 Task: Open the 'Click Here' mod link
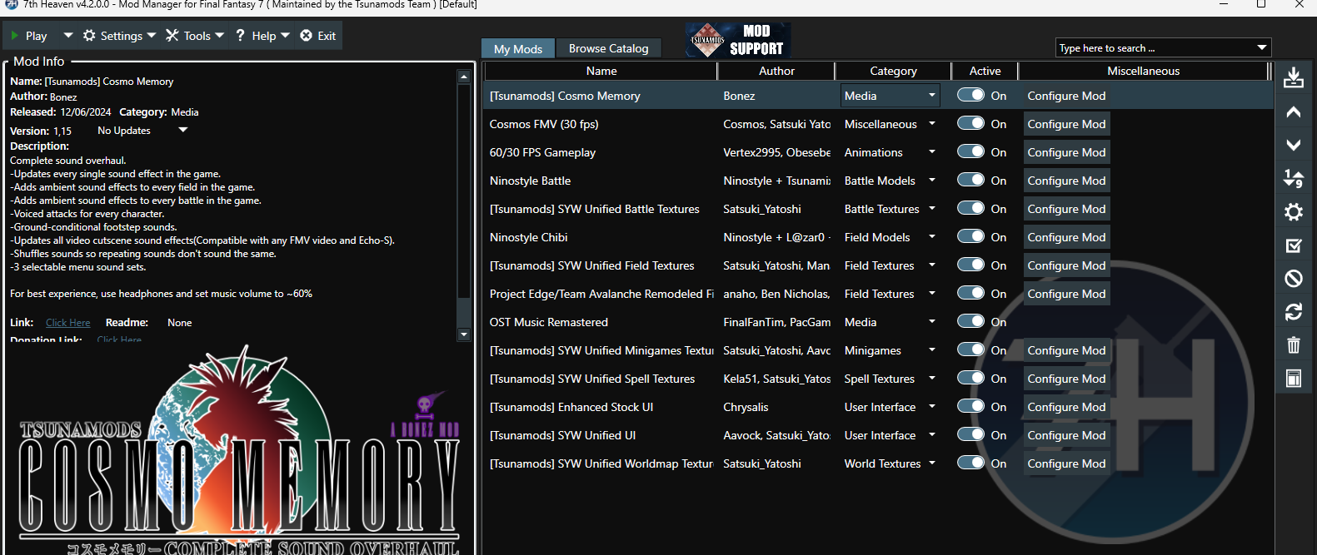68,323
